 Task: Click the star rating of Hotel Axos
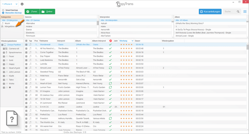pos(126,76)
